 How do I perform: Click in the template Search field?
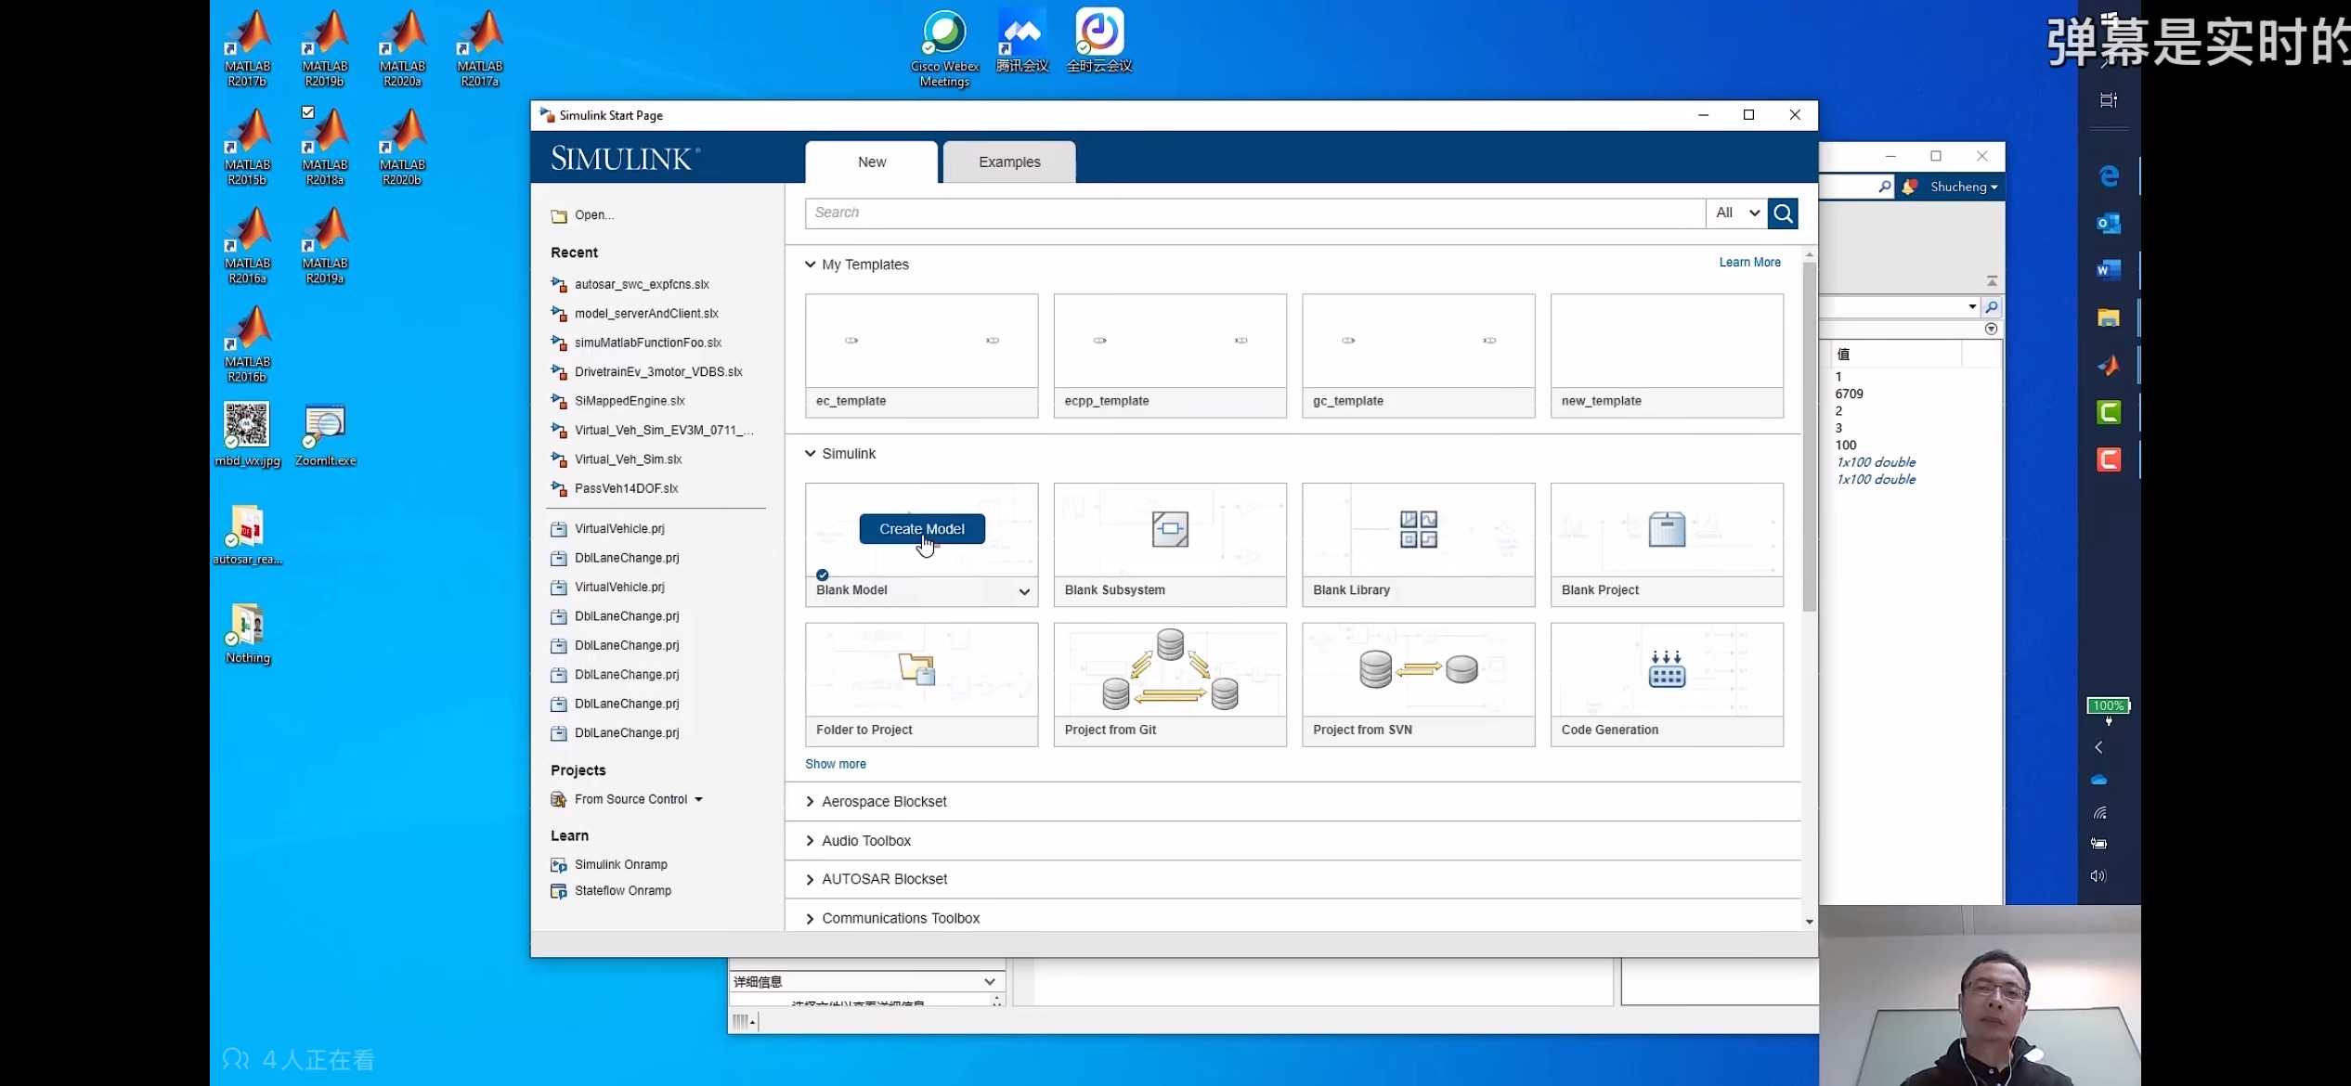pos(1253,213)
